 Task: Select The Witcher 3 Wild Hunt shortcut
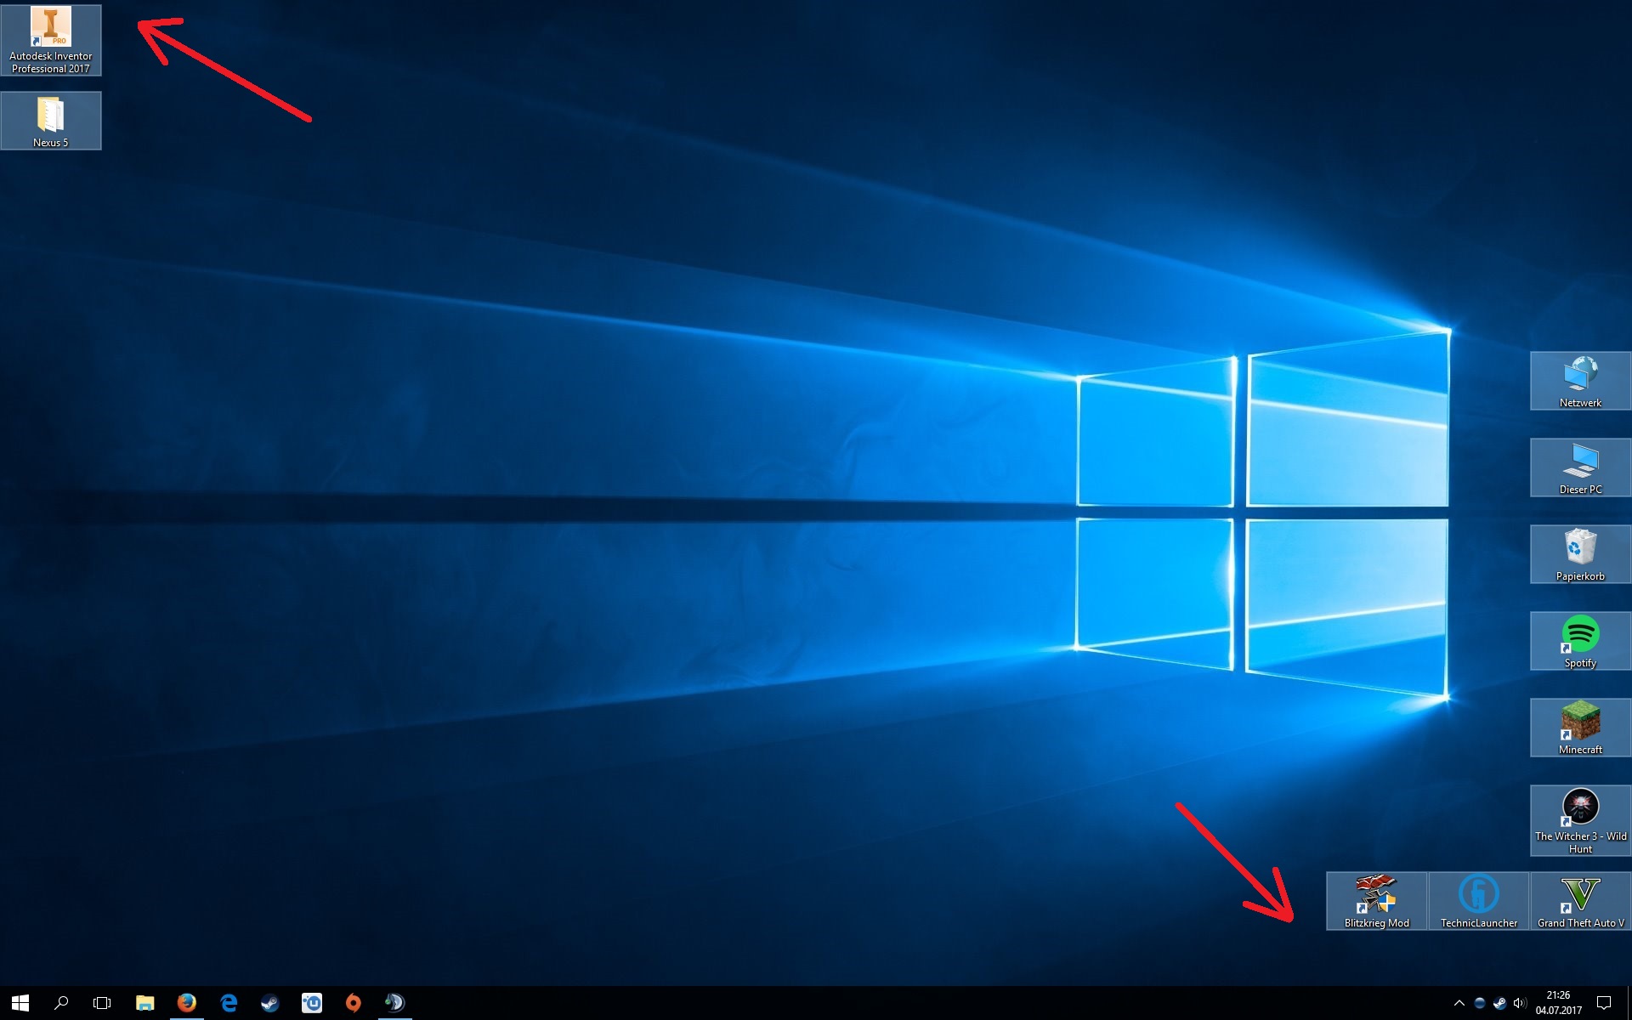point(1580,819)
